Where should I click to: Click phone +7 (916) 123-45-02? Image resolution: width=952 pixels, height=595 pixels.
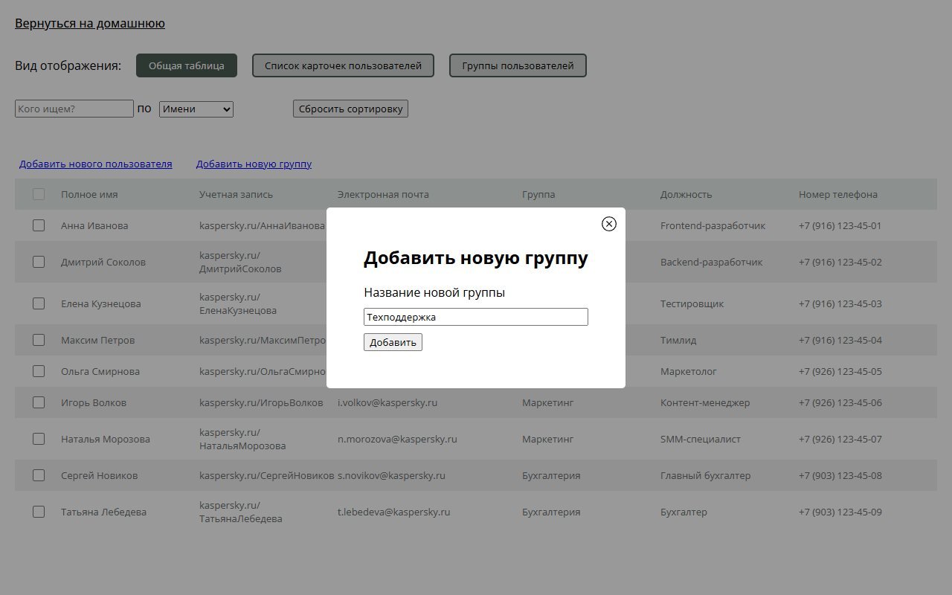[840, 262]
